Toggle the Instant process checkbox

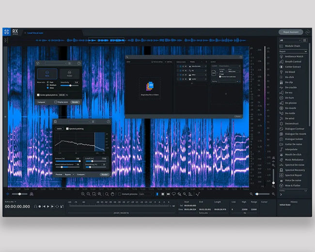120,194
